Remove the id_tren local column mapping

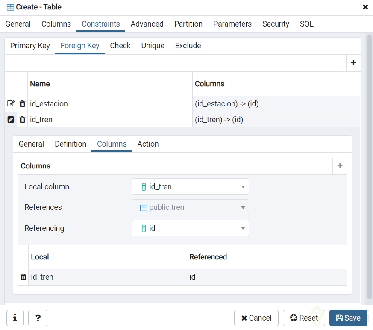23,277
